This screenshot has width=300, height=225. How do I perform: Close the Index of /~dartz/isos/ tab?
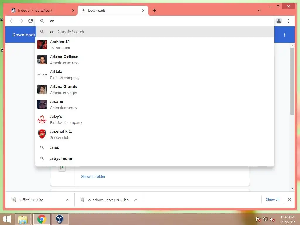pyautogui.click(x=73, y=11)
